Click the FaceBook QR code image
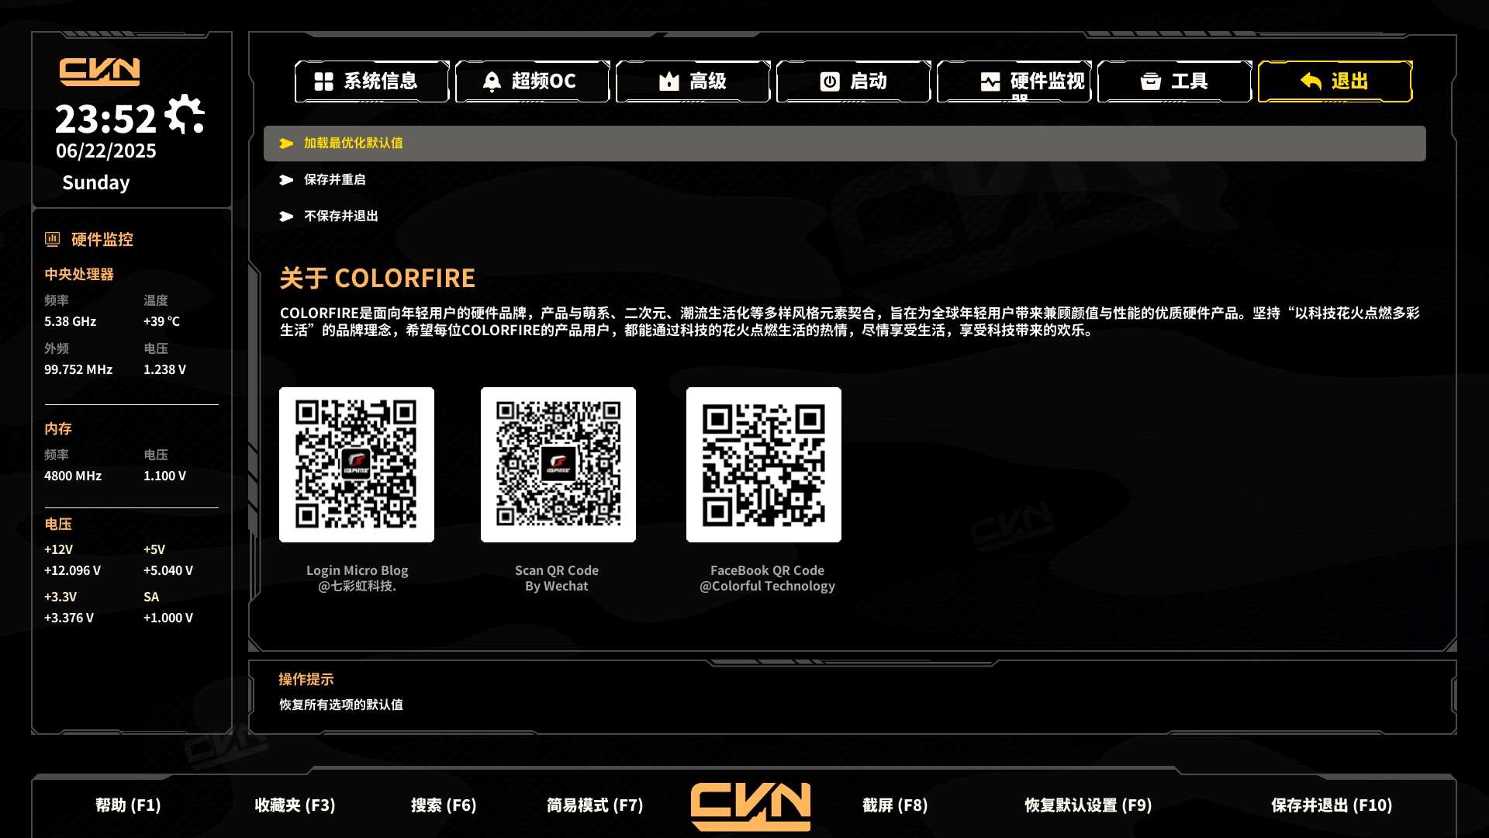1489x838 pixels. coord(763,464)
